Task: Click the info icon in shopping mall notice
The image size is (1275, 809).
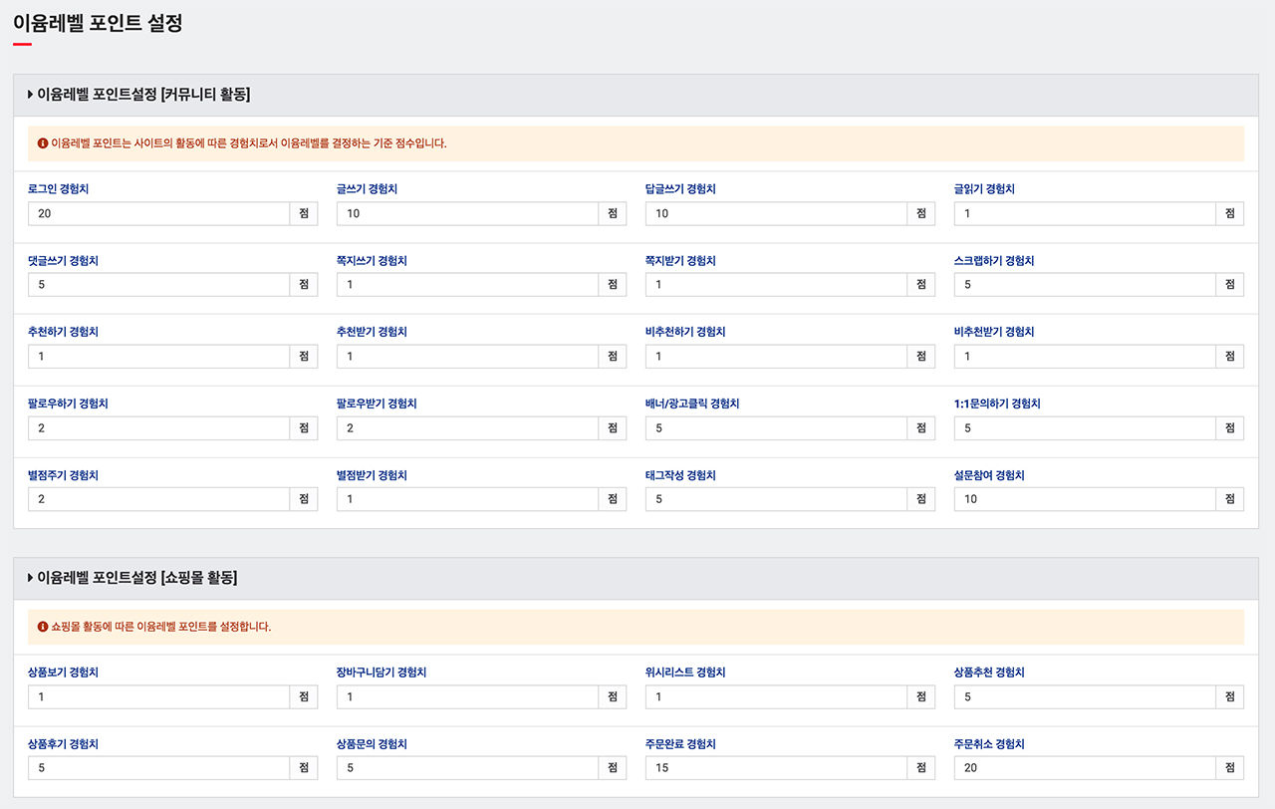Action: (43, 627)
